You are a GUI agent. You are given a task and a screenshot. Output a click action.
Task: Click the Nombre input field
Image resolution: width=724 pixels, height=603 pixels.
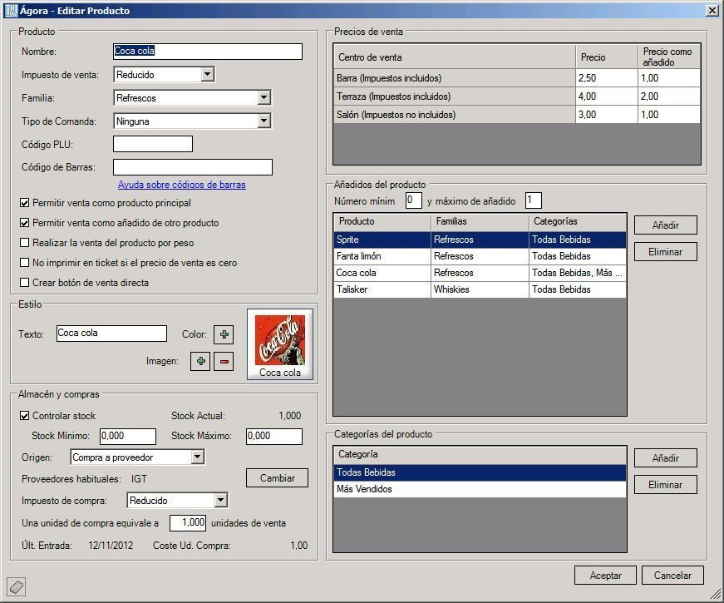(208, 52)
